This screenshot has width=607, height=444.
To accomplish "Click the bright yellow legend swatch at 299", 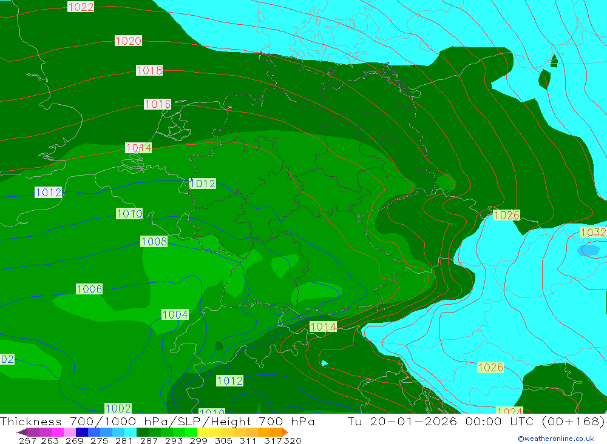I will (x=203, y=432).
